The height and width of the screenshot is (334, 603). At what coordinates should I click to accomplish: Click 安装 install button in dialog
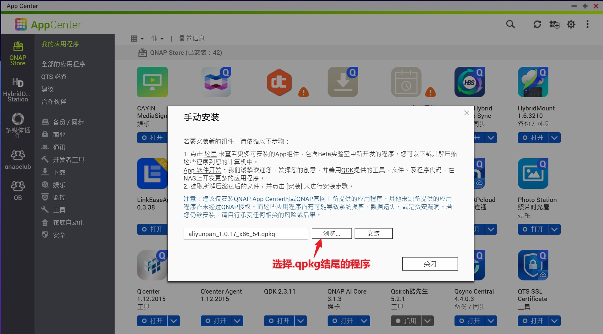(373, 233)
